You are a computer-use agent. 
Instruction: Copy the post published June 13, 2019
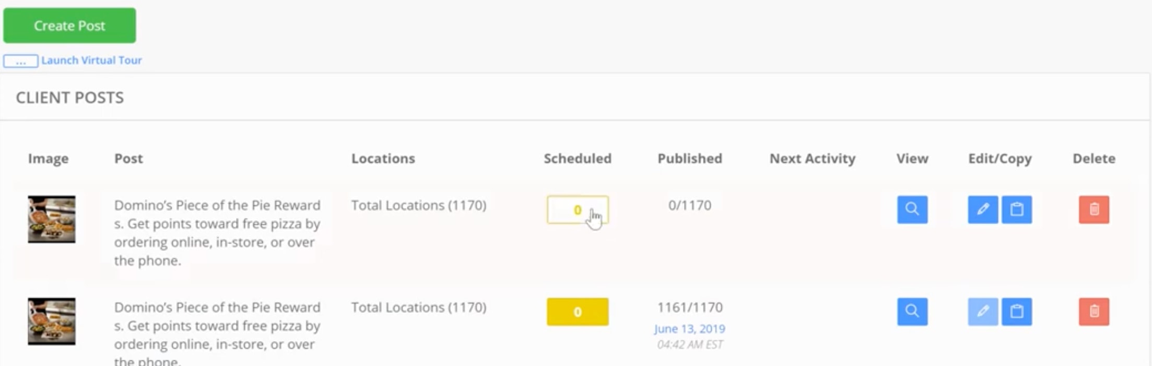[x=1017, y=312]
